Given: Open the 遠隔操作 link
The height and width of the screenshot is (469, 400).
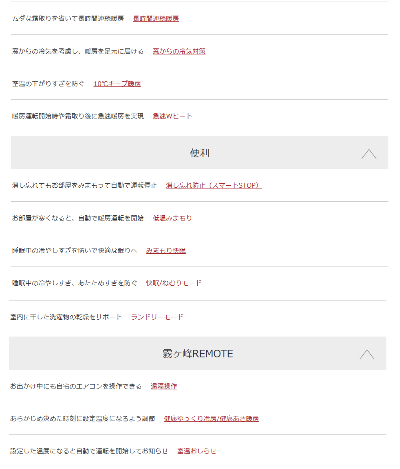Looking at the screenshot, I should coord(164,386).
